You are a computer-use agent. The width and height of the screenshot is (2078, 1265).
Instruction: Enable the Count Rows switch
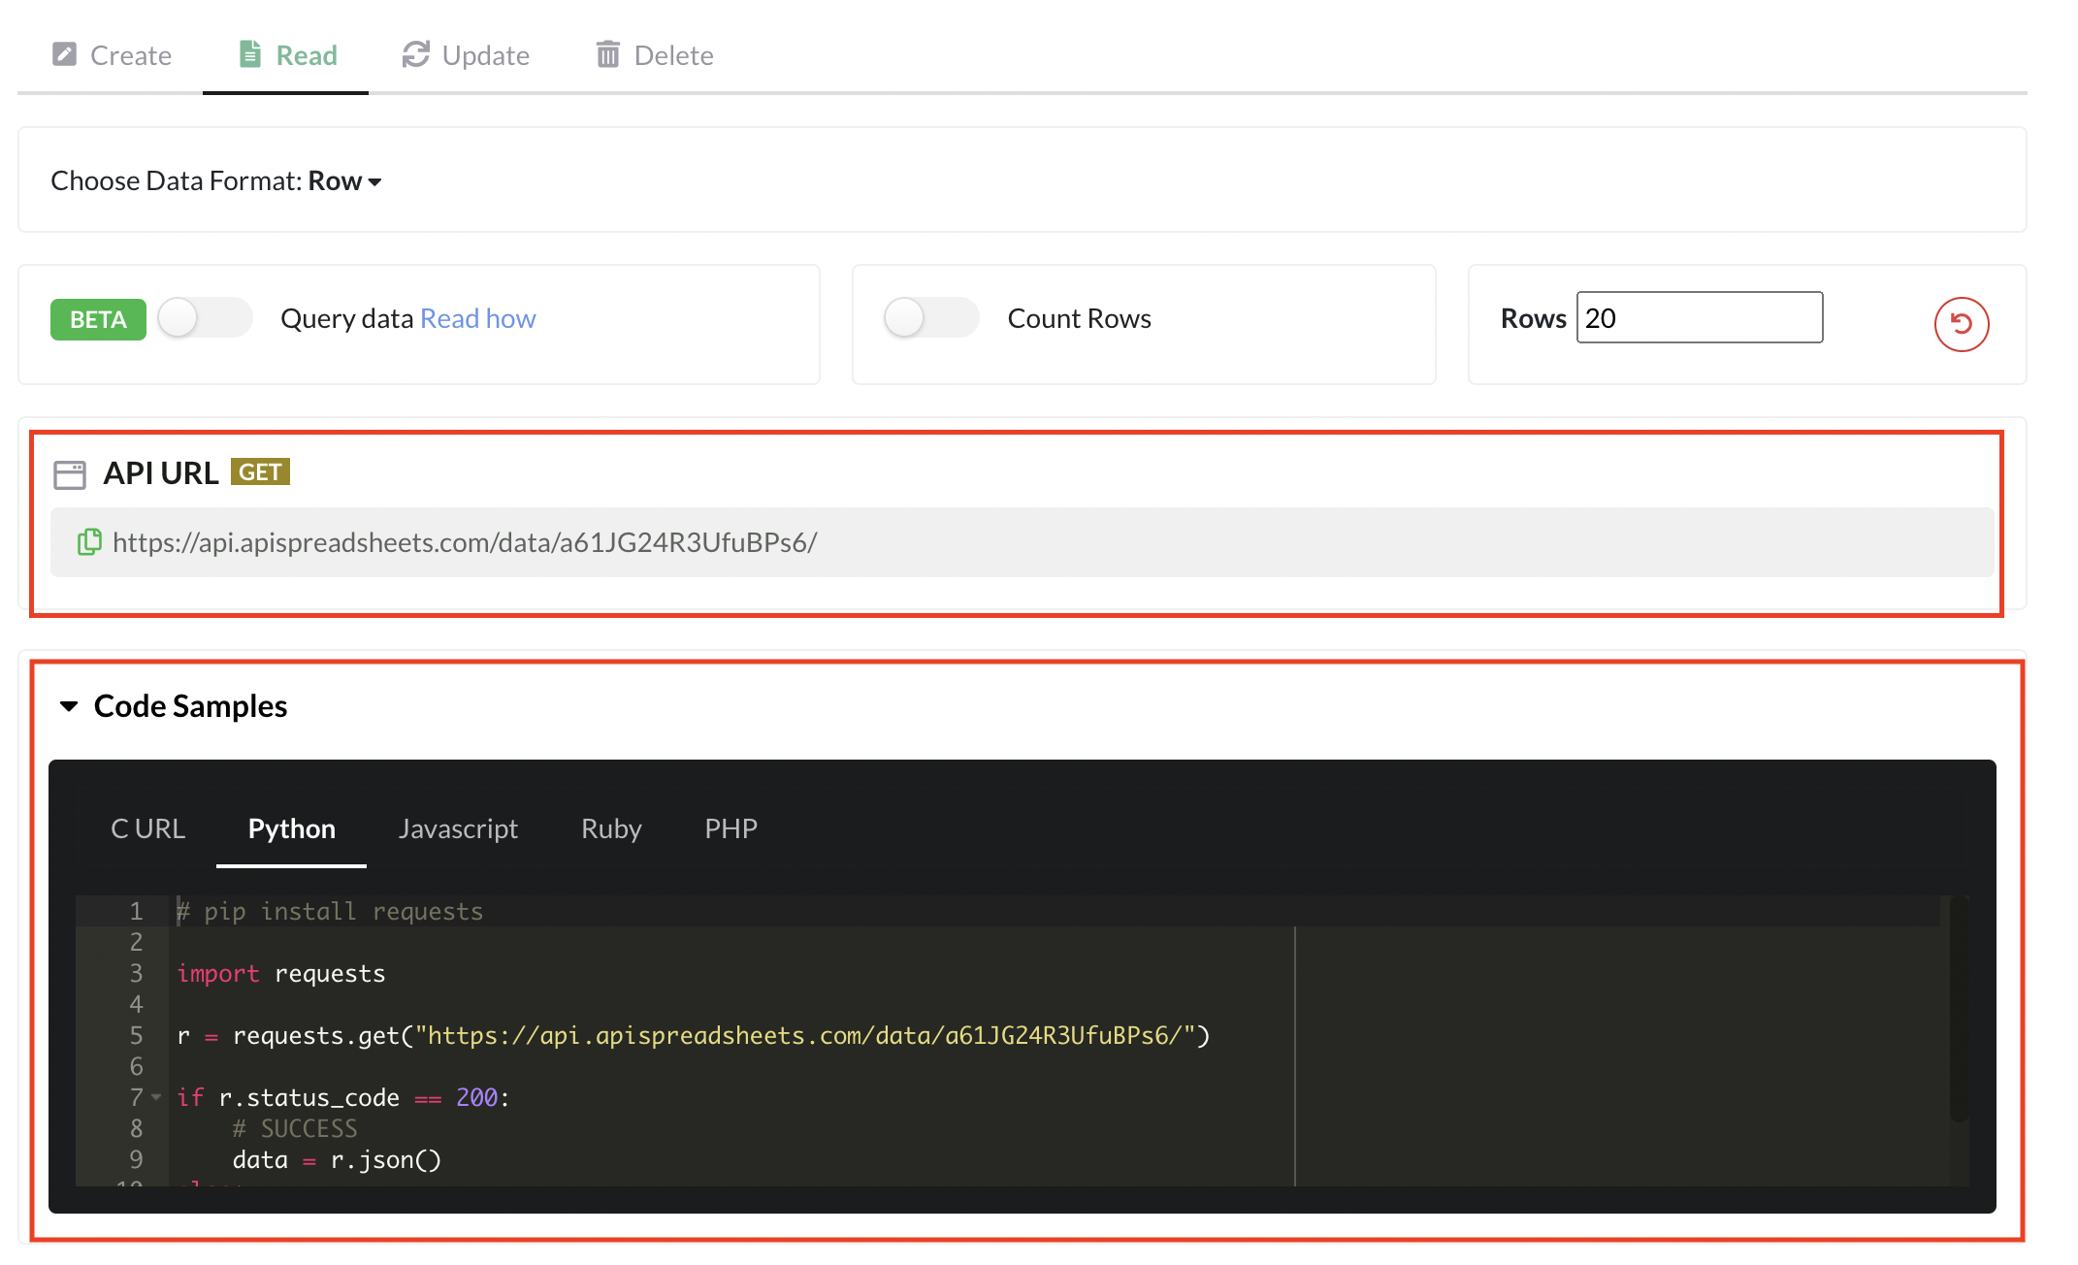pos(931,318)
